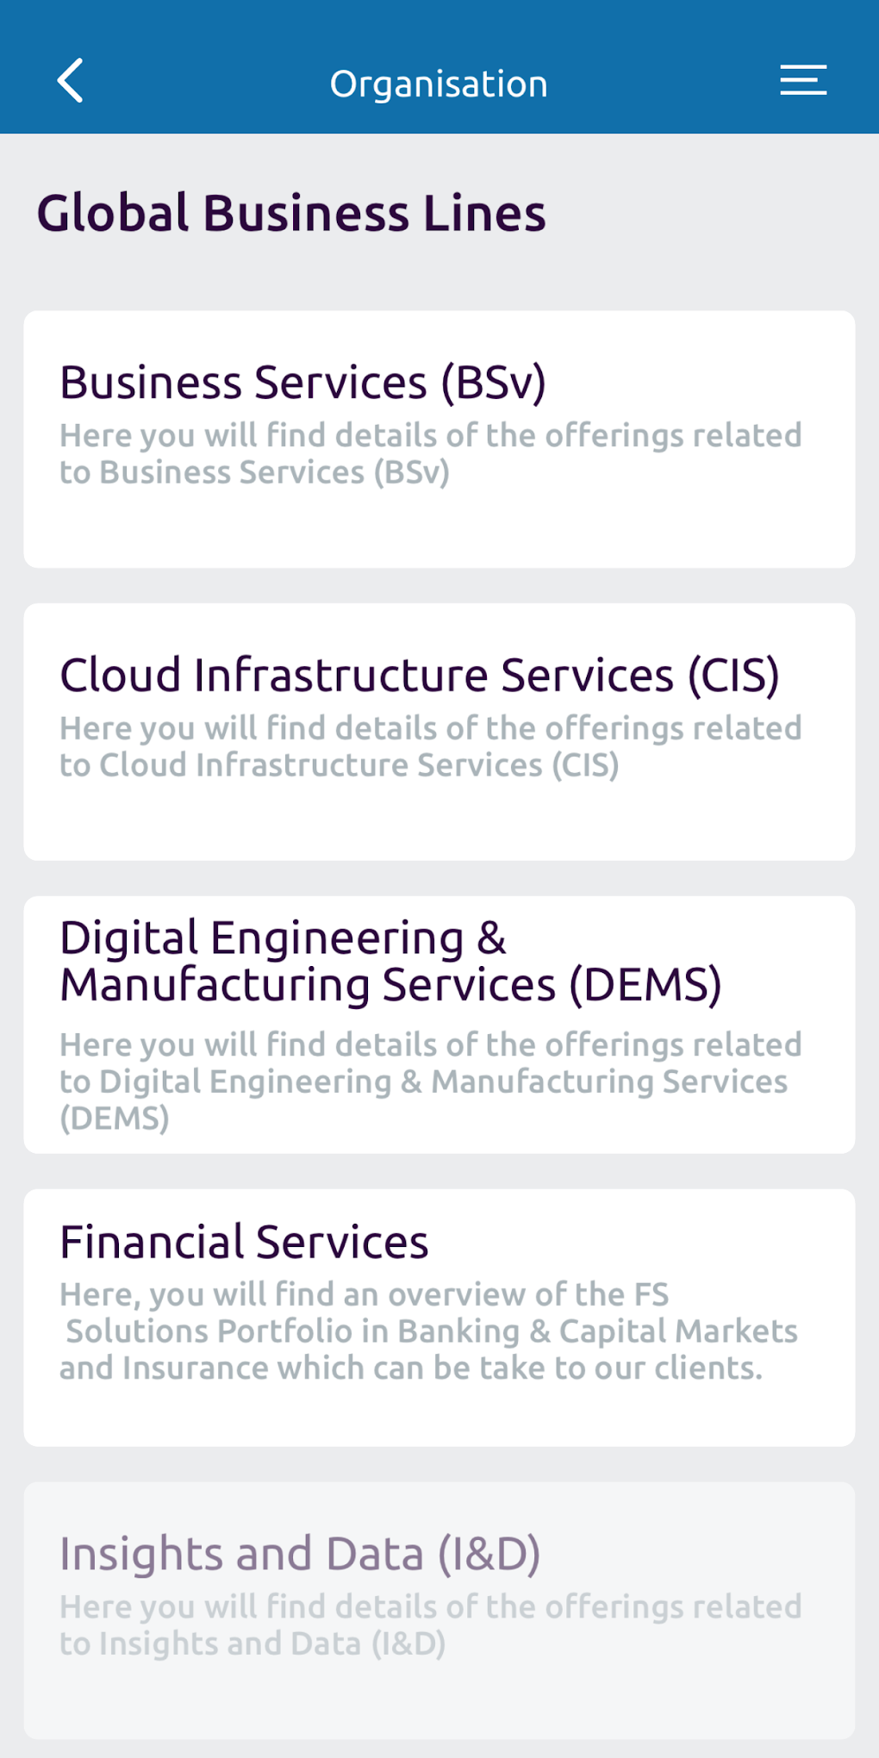Tap the Insights and Data (I&D) title
Image resolution: width=879 pixels, height=1758 pixels.
click(300, 1555)
